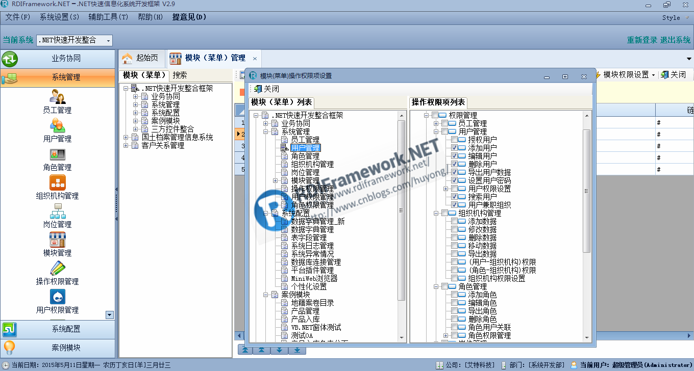Viewport: 694px width, 371px height.
Task: Open the 系统设置(S) menu
Action: pos(59,17)
